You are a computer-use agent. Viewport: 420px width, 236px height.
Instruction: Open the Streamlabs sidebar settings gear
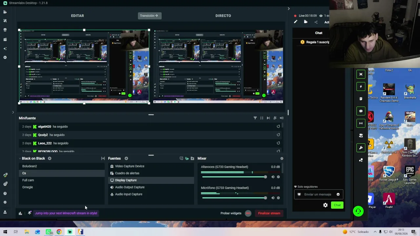tap(5, 202)
